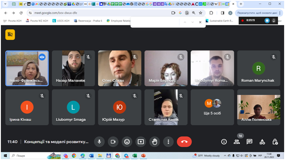285x160 pixels.
Task: Click the browser back arrow
Action: [6, 13]
